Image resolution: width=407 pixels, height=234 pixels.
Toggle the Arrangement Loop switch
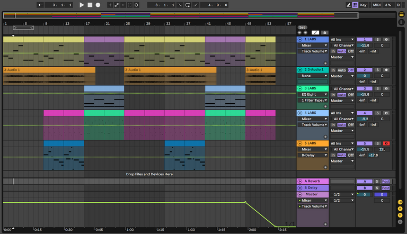pyautogui.click(x=188, y=5)
